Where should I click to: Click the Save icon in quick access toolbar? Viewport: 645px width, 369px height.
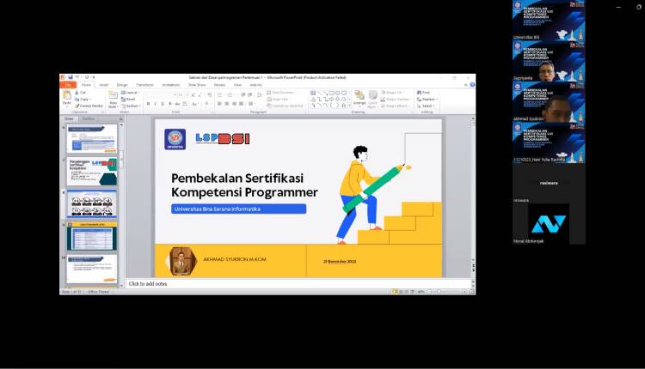pyautogui.click(x=71, y=77)
